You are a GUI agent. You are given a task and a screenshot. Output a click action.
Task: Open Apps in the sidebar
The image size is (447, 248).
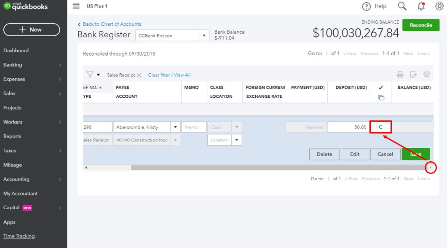click(9, 222)
